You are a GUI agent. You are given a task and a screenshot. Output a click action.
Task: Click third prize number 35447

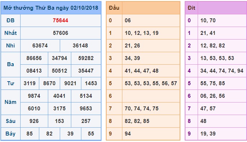[86, 71]
